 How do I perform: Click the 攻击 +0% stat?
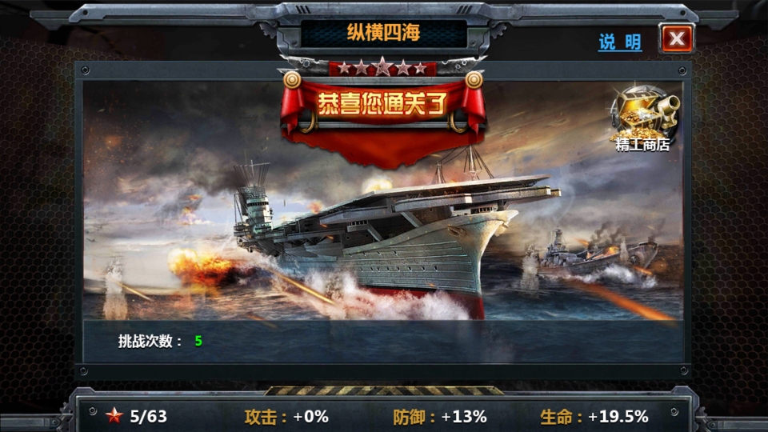tap(286, 417)
